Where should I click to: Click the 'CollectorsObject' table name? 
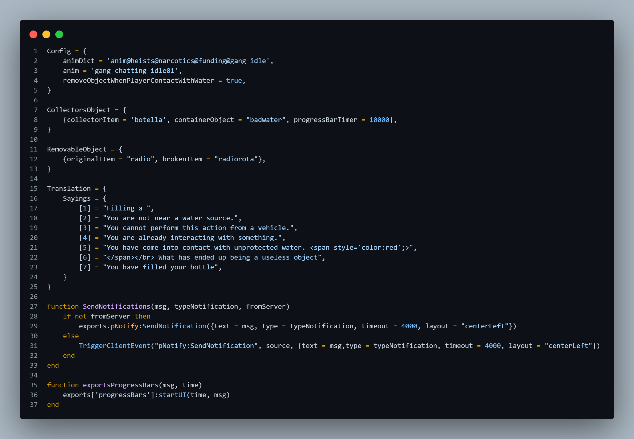tap(79, 110)
